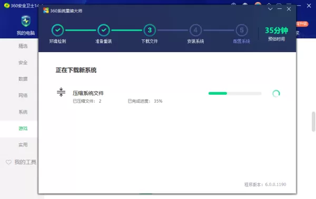Select 精选 in the sidebar
This screenshot has width=316, height=199.
pyautogui.click(x=23, y=46)
